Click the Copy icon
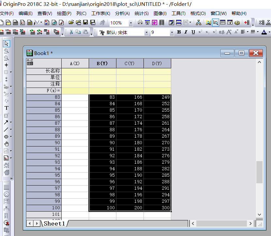 click(x=78, y=32)
